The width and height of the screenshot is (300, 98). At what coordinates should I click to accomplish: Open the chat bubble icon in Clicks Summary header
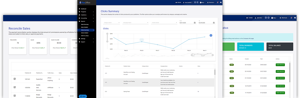pyautogui.click(x=221, y=3)
